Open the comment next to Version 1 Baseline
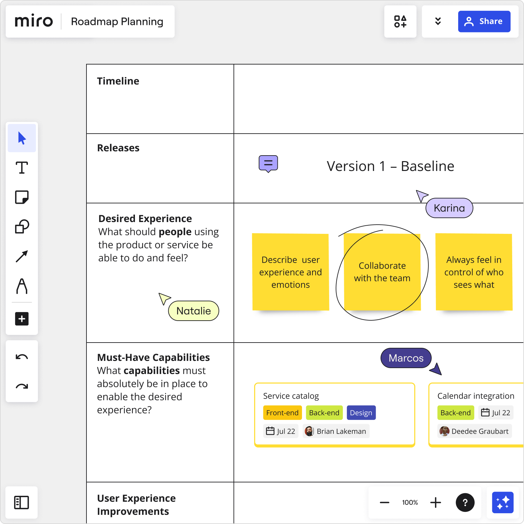The image size is (524, 524). pos(268,163)
